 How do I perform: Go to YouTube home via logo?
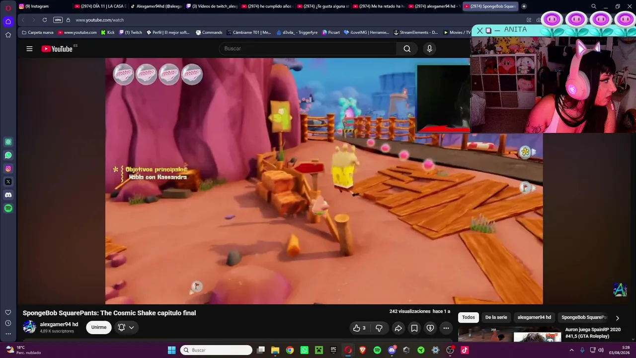(57, 49)
